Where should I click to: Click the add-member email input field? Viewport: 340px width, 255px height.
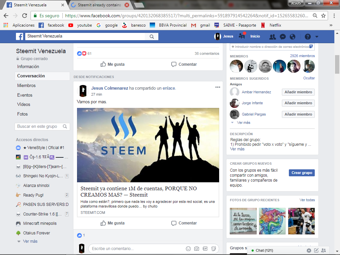pyautogui.click(x=272, y=46)
